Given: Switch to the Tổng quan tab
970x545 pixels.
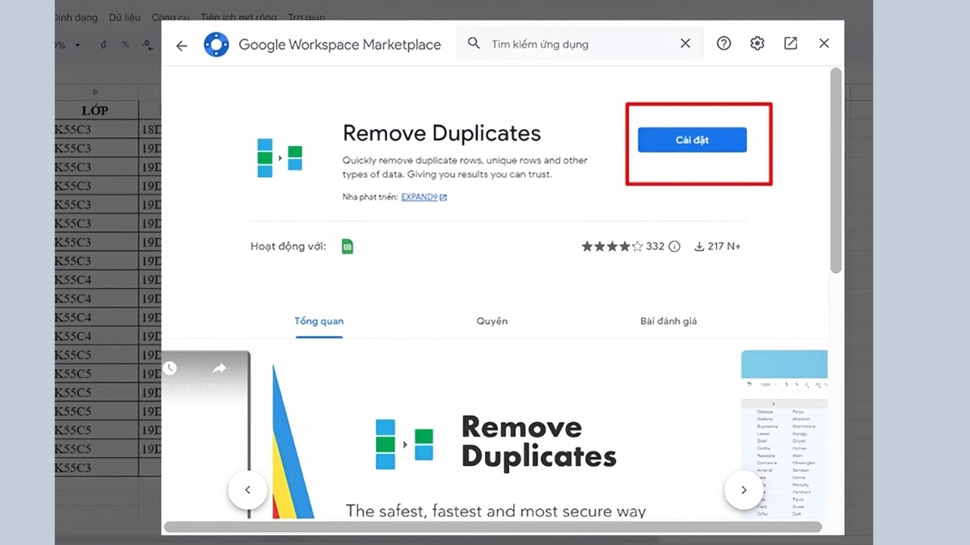Looking at the screenshot, I should tap(318, 321).
